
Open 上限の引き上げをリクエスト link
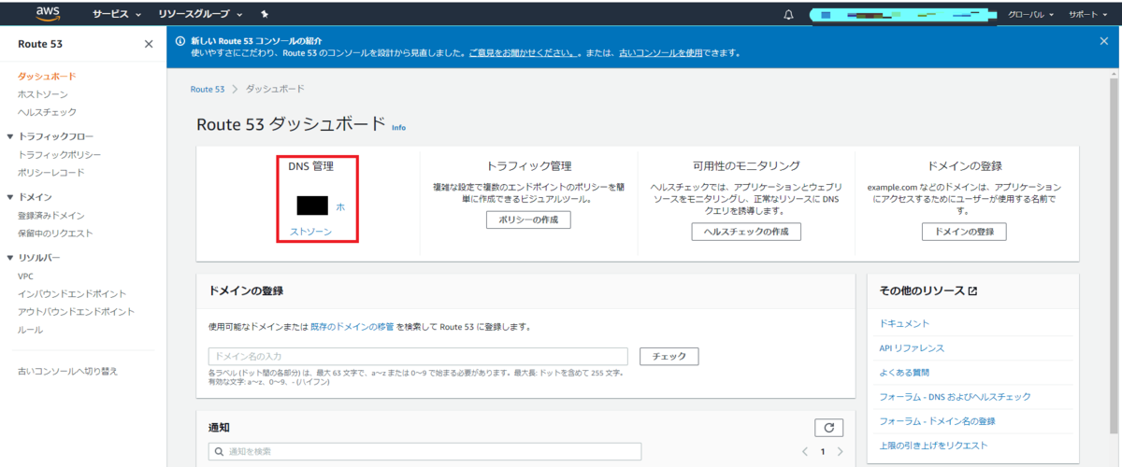[x=933, y=446]
